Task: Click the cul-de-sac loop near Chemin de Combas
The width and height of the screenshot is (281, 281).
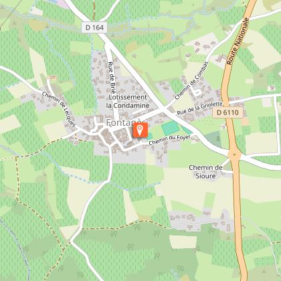Action: tap(197, 92)
